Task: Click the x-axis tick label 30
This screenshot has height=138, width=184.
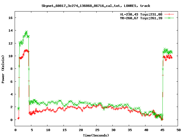Action: coord(114,130)
